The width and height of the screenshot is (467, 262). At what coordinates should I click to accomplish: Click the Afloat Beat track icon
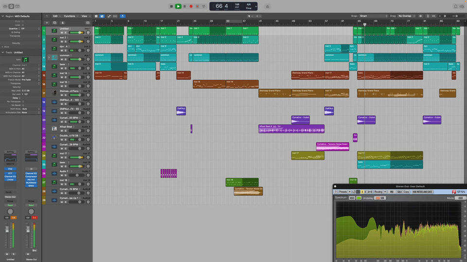(x=54, y=129)
